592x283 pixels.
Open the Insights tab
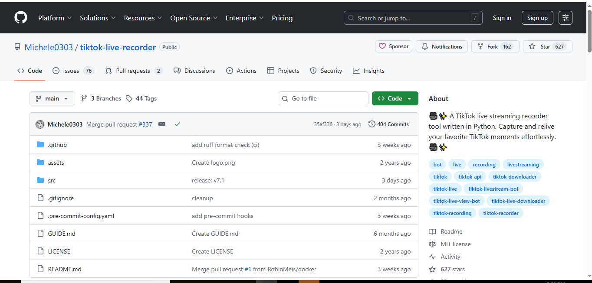[368, 71]
